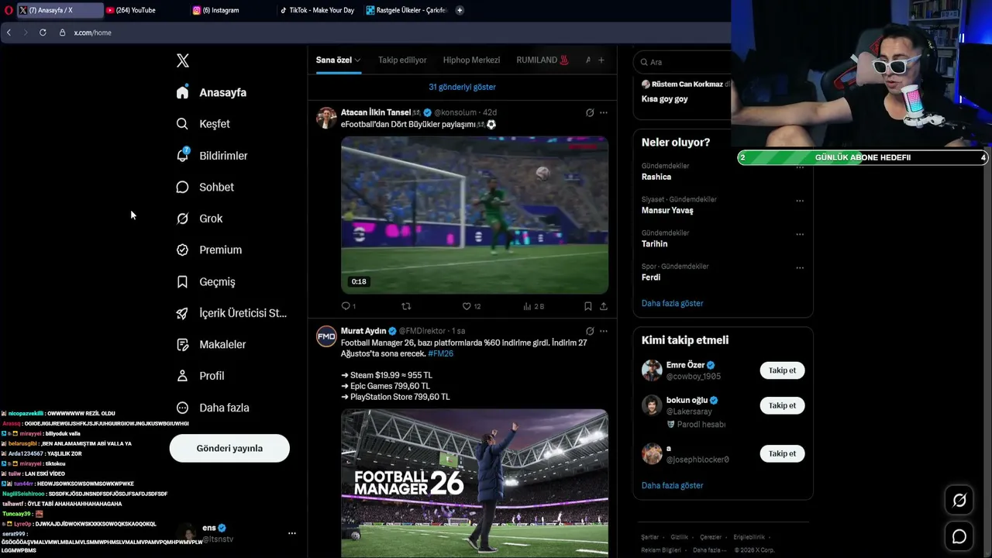Open the floating Grok button
This screenshot has width=992, height=558.
959,501
